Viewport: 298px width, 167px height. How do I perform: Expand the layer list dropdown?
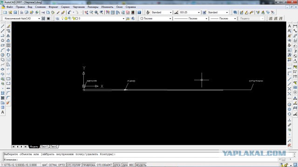click(x=123, y=19)
